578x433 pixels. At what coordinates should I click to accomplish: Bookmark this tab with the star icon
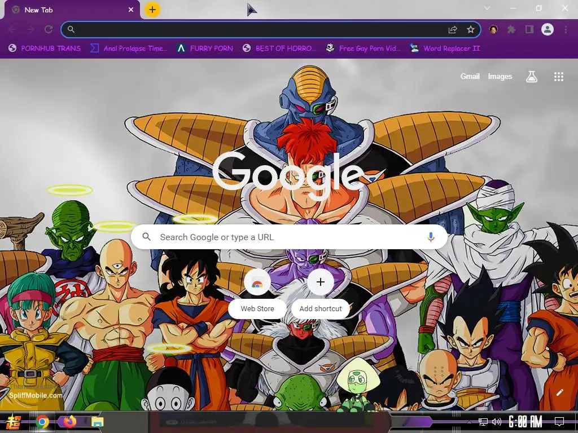click(471, 29)
